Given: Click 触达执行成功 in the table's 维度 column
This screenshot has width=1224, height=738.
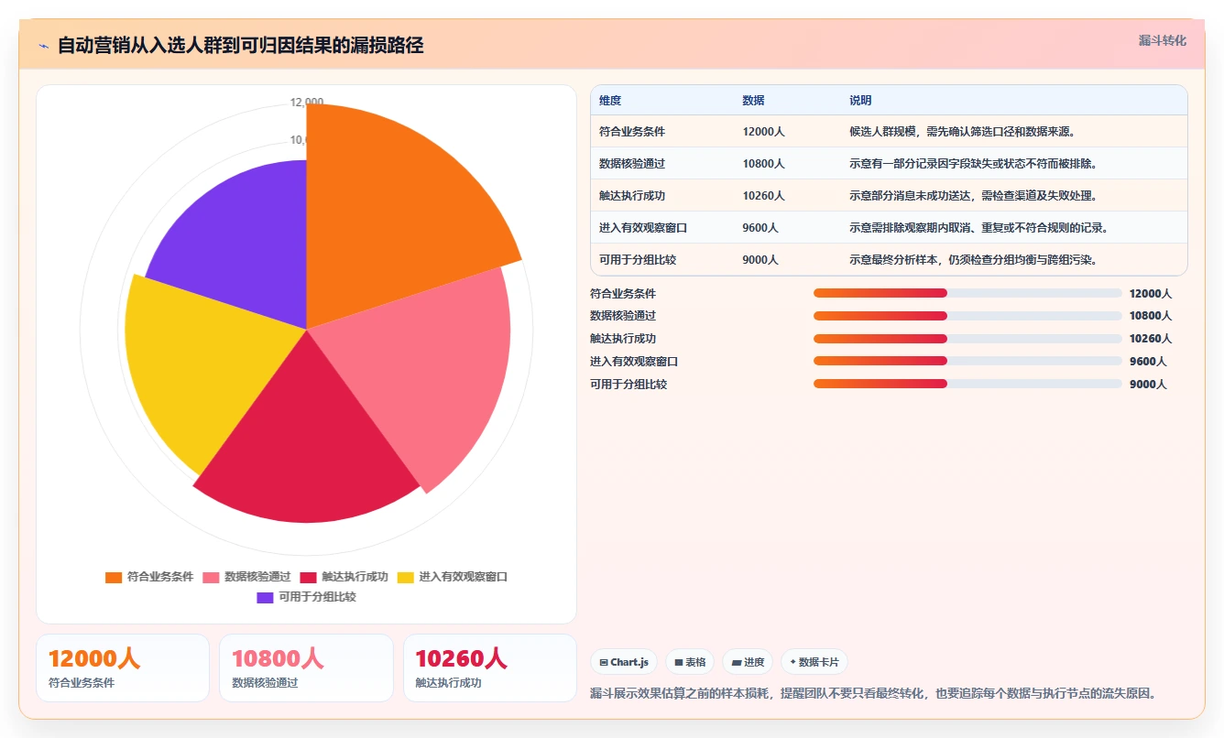Looking at the screenshot, I should [632, 196].
